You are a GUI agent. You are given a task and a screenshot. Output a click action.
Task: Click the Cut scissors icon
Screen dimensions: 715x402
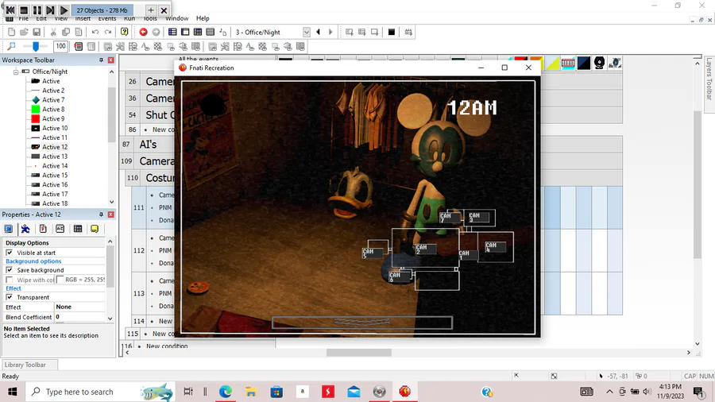53,32
